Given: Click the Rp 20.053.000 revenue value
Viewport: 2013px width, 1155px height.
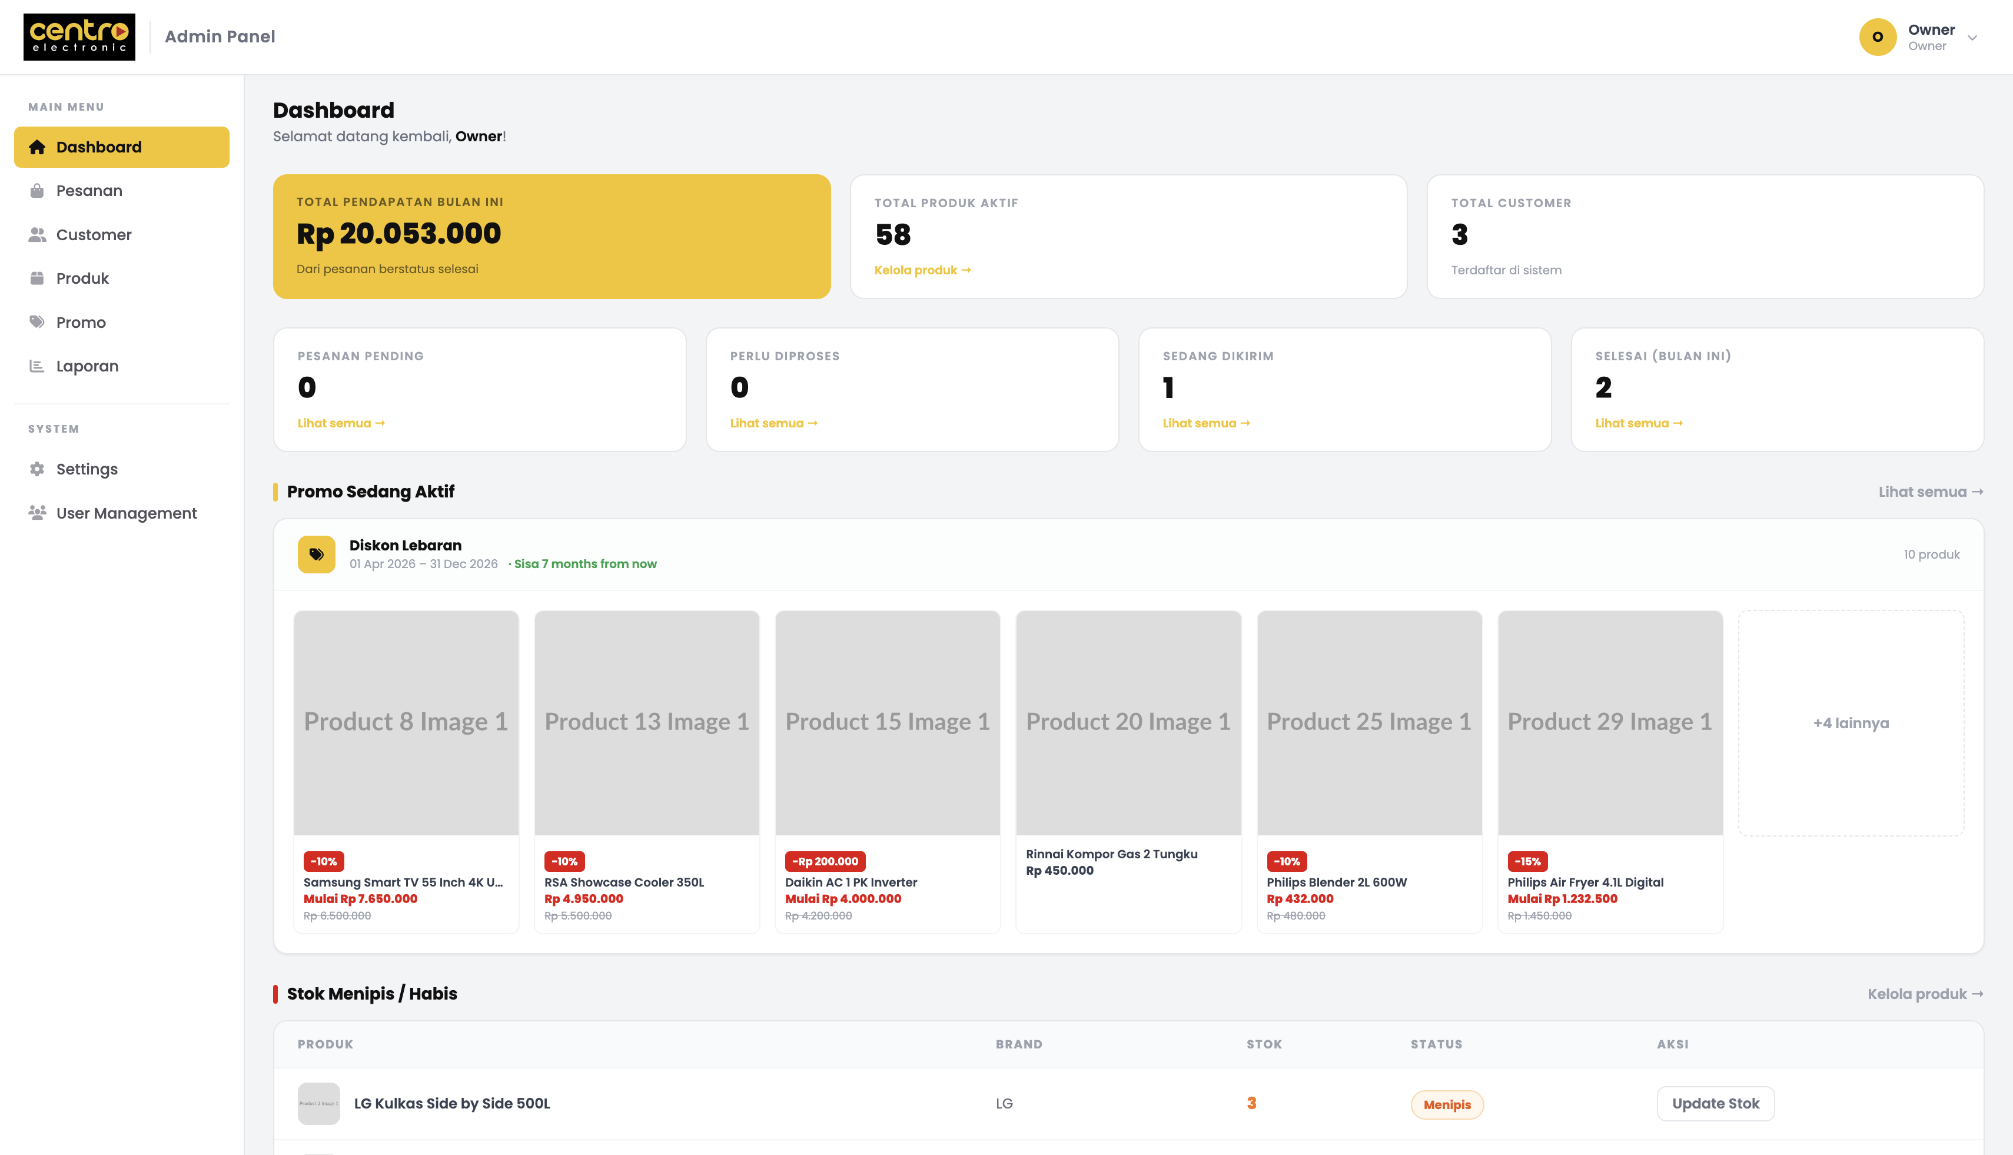Looking at the screenshot, I should [x=399, y=233].
